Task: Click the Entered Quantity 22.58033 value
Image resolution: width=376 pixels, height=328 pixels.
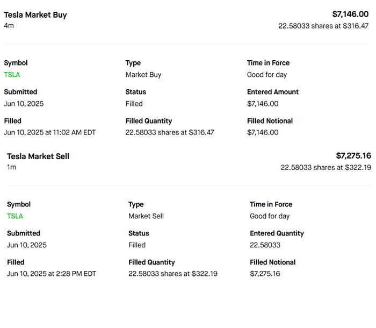Action: [x=265, y=245]
